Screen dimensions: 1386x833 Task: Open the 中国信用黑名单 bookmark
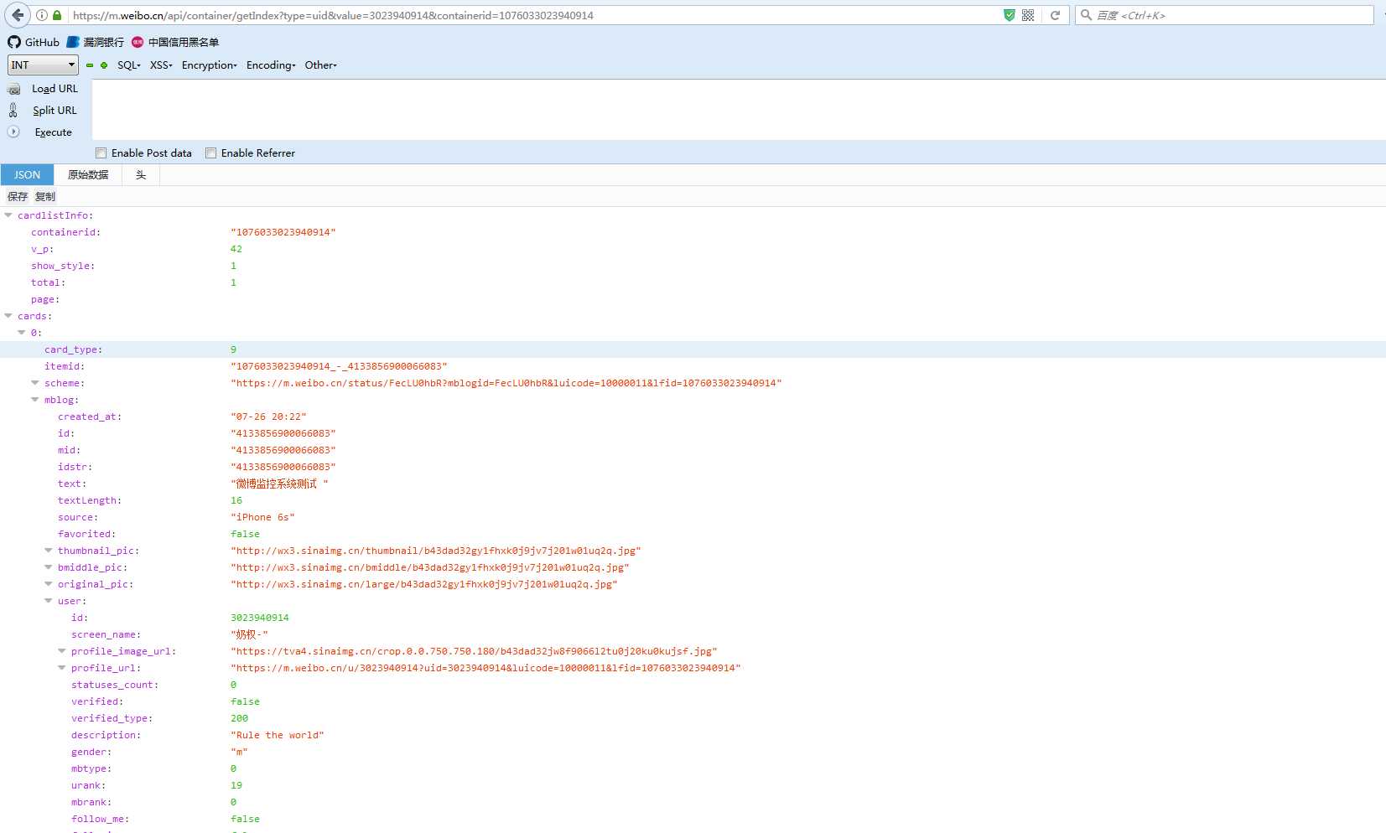175,42
